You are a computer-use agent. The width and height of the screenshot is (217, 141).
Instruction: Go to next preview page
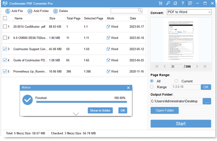(x=197, y=66)
